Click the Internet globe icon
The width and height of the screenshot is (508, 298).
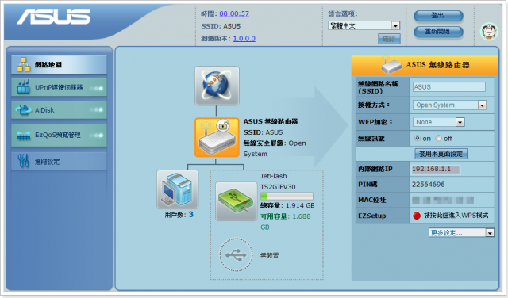coord(217,86)
